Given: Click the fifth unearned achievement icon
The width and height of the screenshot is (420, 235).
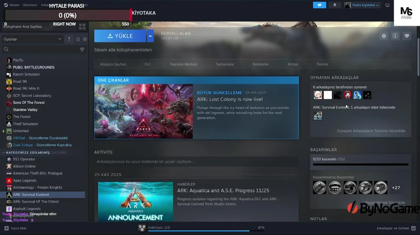Looking at the screenshot, I should [381, 188].
